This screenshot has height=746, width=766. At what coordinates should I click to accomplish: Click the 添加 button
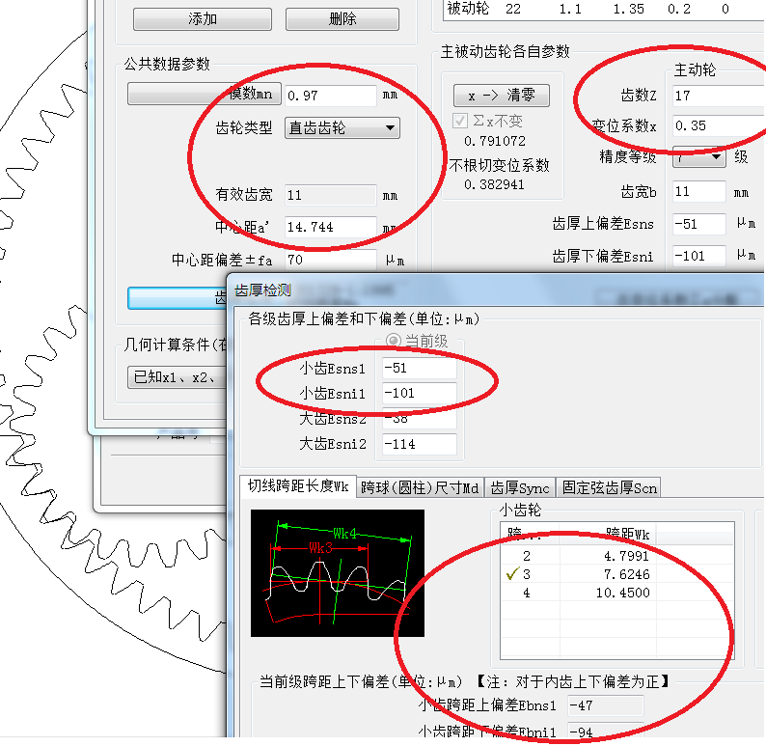pos(203,19)
